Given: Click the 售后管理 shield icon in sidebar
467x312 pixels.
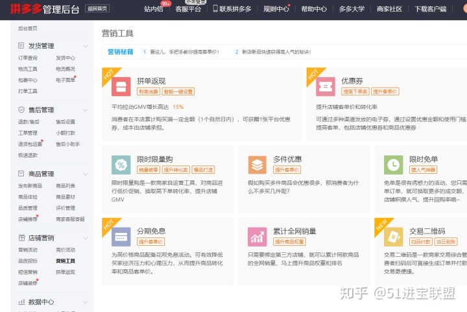Looking at the screenshot, I should pyautogui.click(x=21, y=110).
